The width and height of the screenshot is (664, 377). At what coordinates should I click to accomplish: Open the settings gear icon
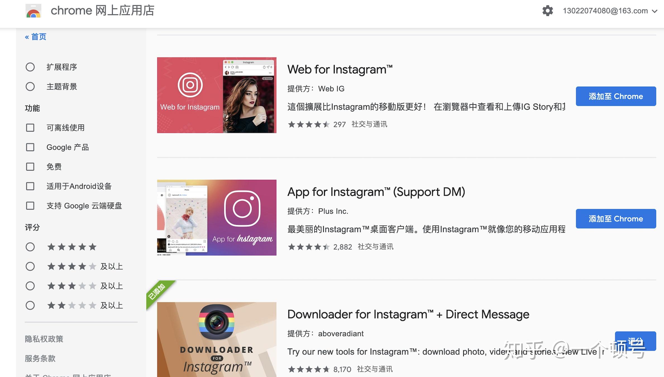(548, 11)
